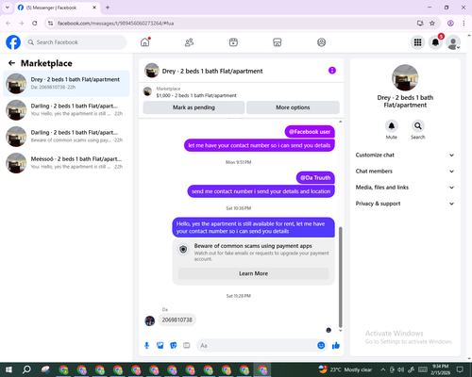Expand the Customize chat section

tap(405, 155)
